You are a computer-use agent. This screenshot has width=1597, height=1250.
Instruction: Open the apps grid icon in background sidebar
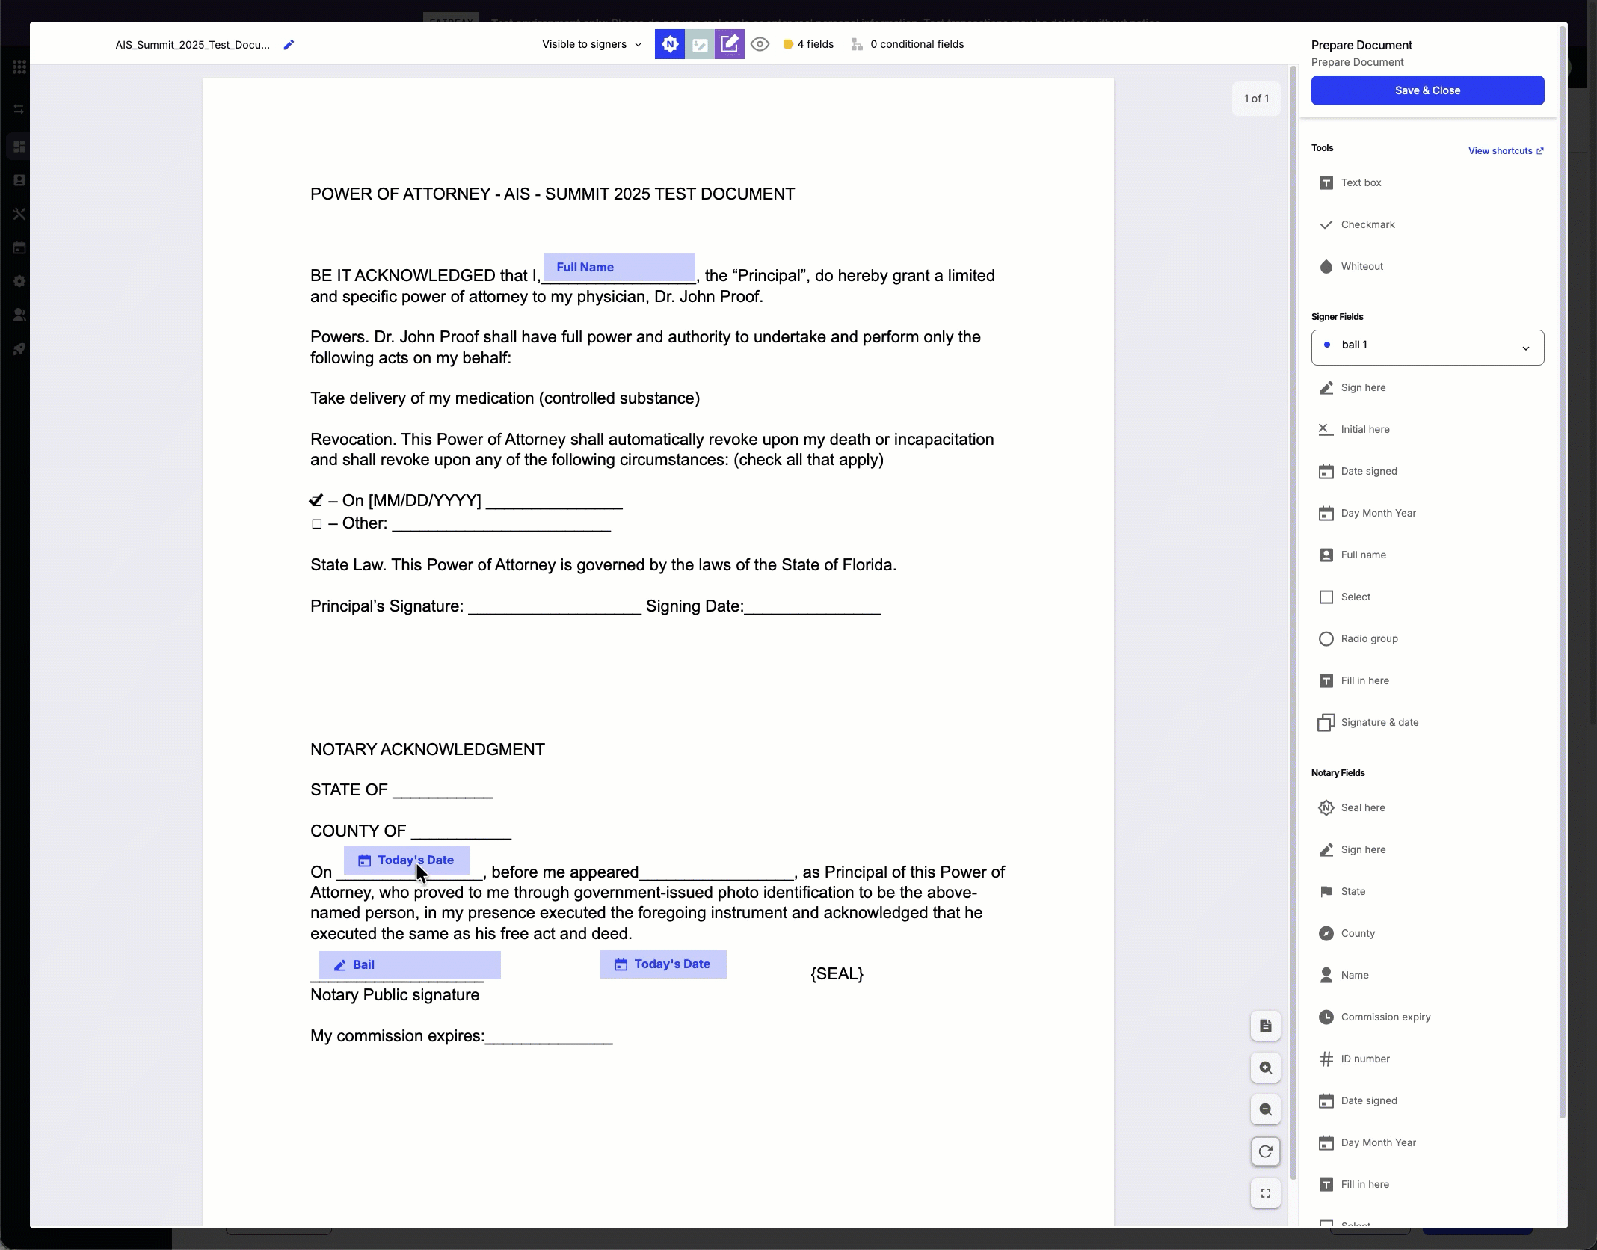coord(19,67)
